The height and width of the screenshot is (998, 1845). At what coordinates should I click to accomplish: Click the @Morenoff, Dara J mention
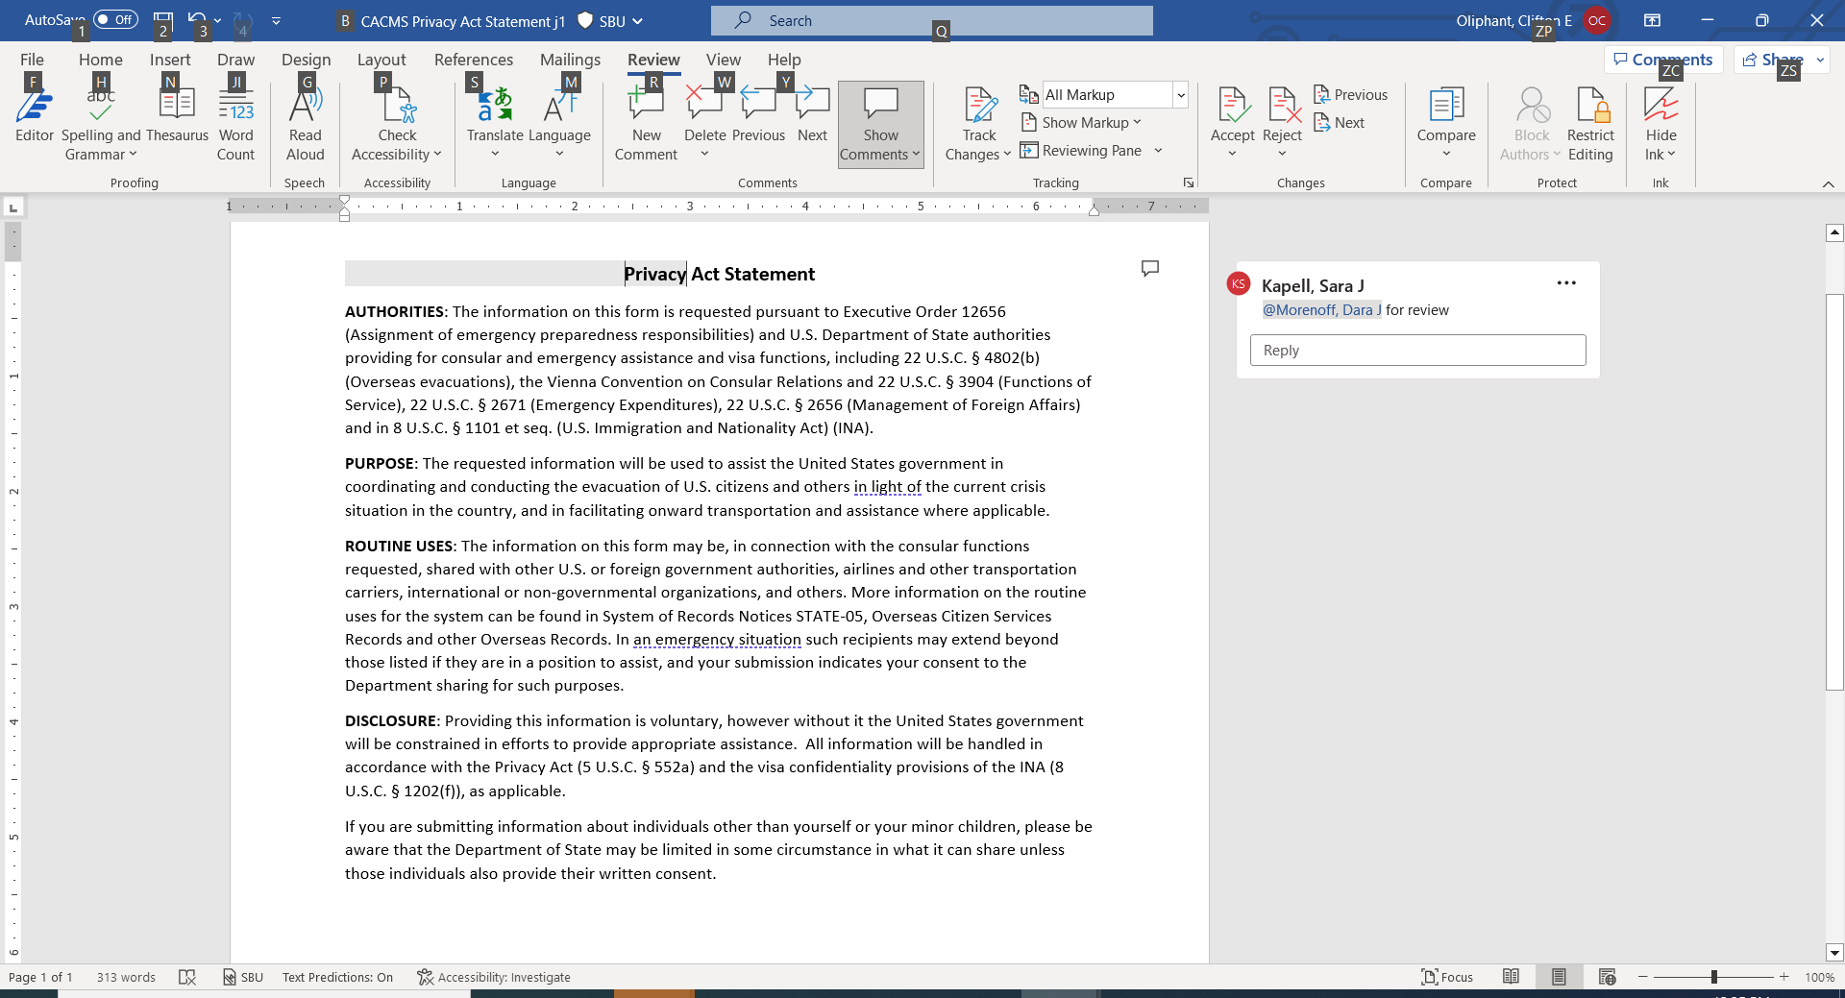click(1321, 310)
